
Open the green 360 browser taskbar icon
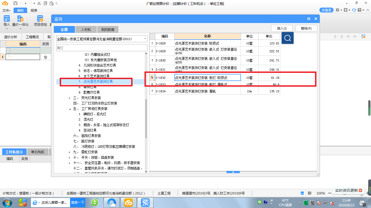(95, 203)
